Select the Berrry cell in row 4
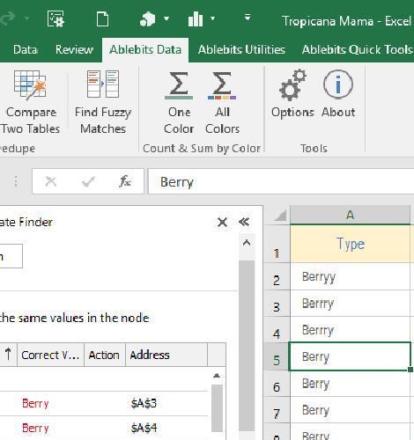Screen dimensions: 414x440 pyautogui.click(x=350, y=330)
